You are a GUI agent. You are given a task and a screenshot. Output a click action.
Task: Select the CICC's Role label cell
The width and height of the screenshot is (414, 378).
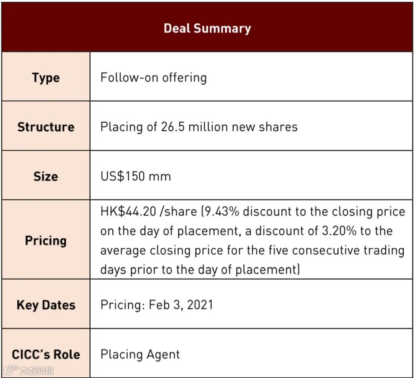coord(46,354)
